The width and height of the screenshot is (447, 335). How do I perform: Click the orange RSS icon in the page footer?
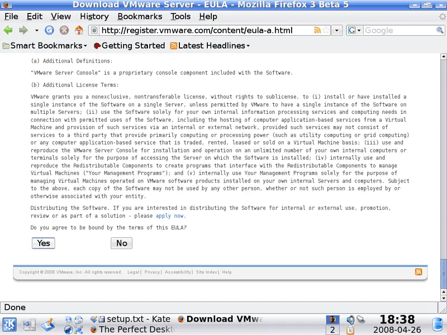point(419,272)
